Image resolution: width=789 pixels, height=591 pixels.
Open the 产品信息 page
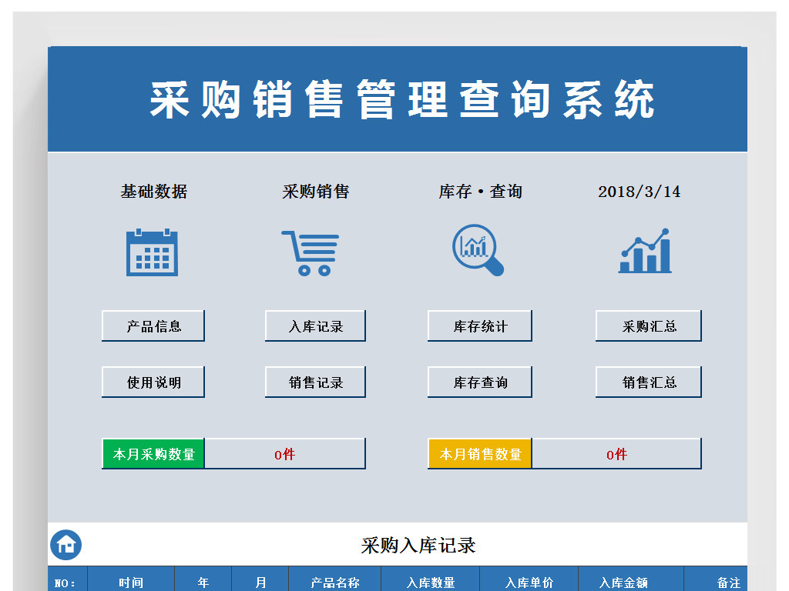coord(152,326)
